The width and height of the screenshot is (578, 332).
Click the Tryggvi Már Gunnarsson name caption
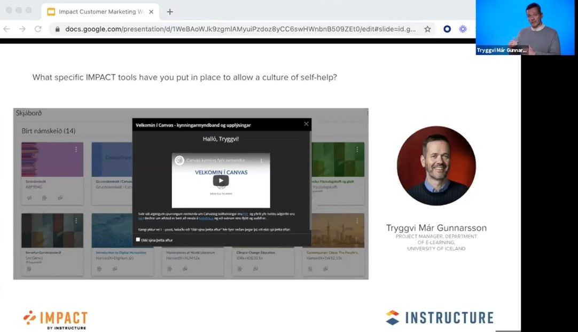tap(436, 228)
